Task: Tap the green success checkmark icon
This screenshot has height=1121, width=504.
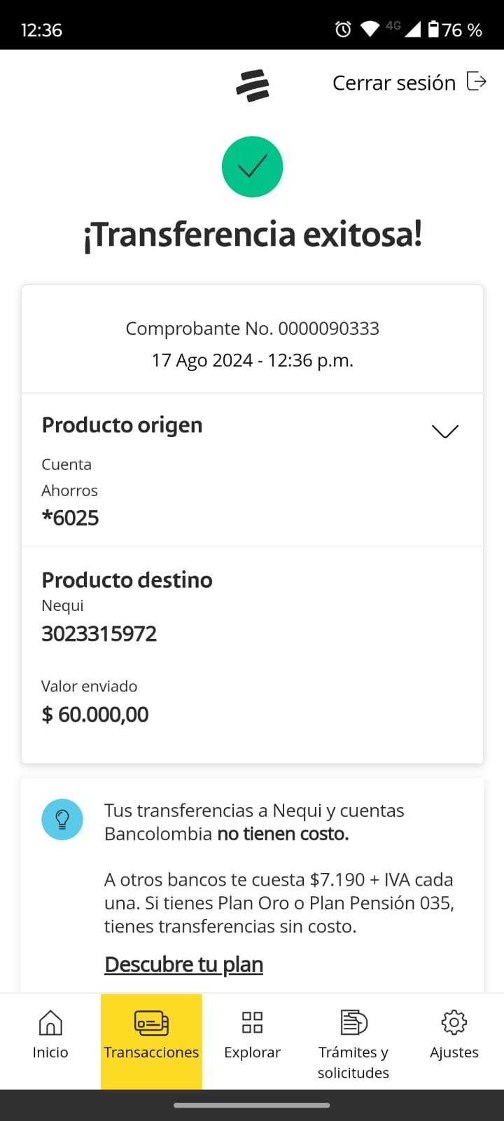Action: click(x=252, y=167)
